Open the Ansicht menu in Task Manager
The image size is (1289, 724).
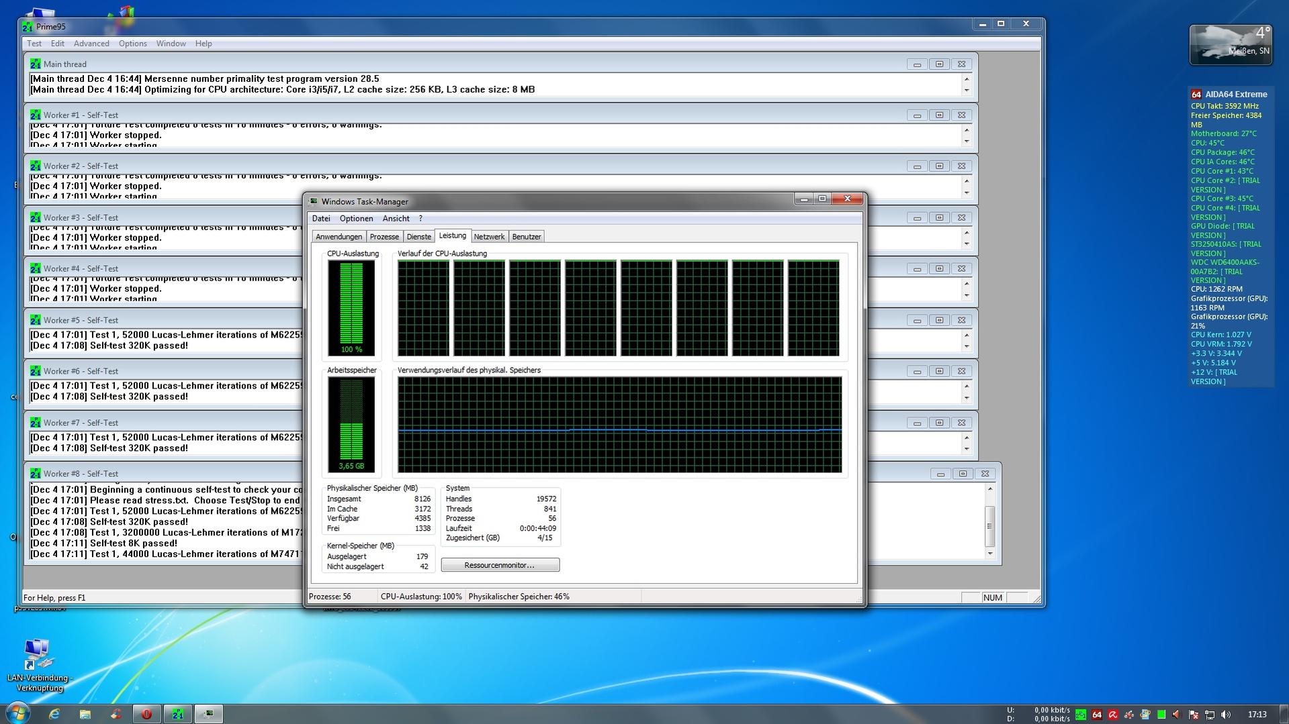pyautogui.click(x=396, y=219)
